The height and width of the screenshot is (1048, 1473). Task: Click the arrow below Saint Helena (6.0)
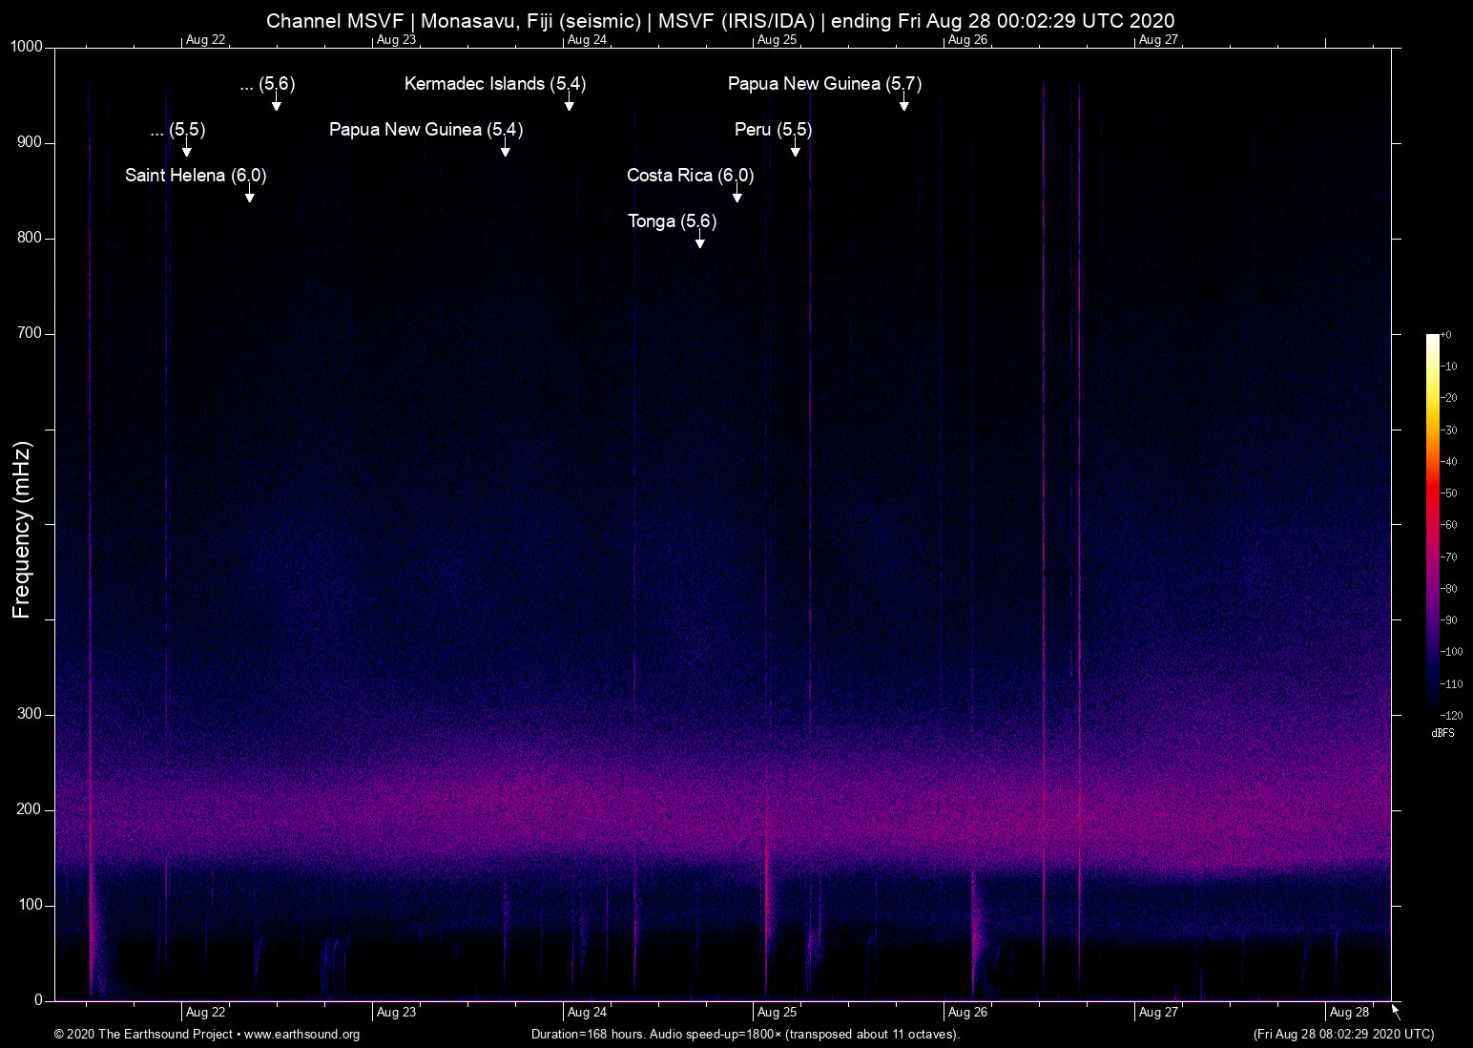250,196
